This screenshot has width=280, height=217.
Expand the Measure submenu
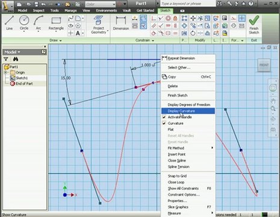click(188, 213)
